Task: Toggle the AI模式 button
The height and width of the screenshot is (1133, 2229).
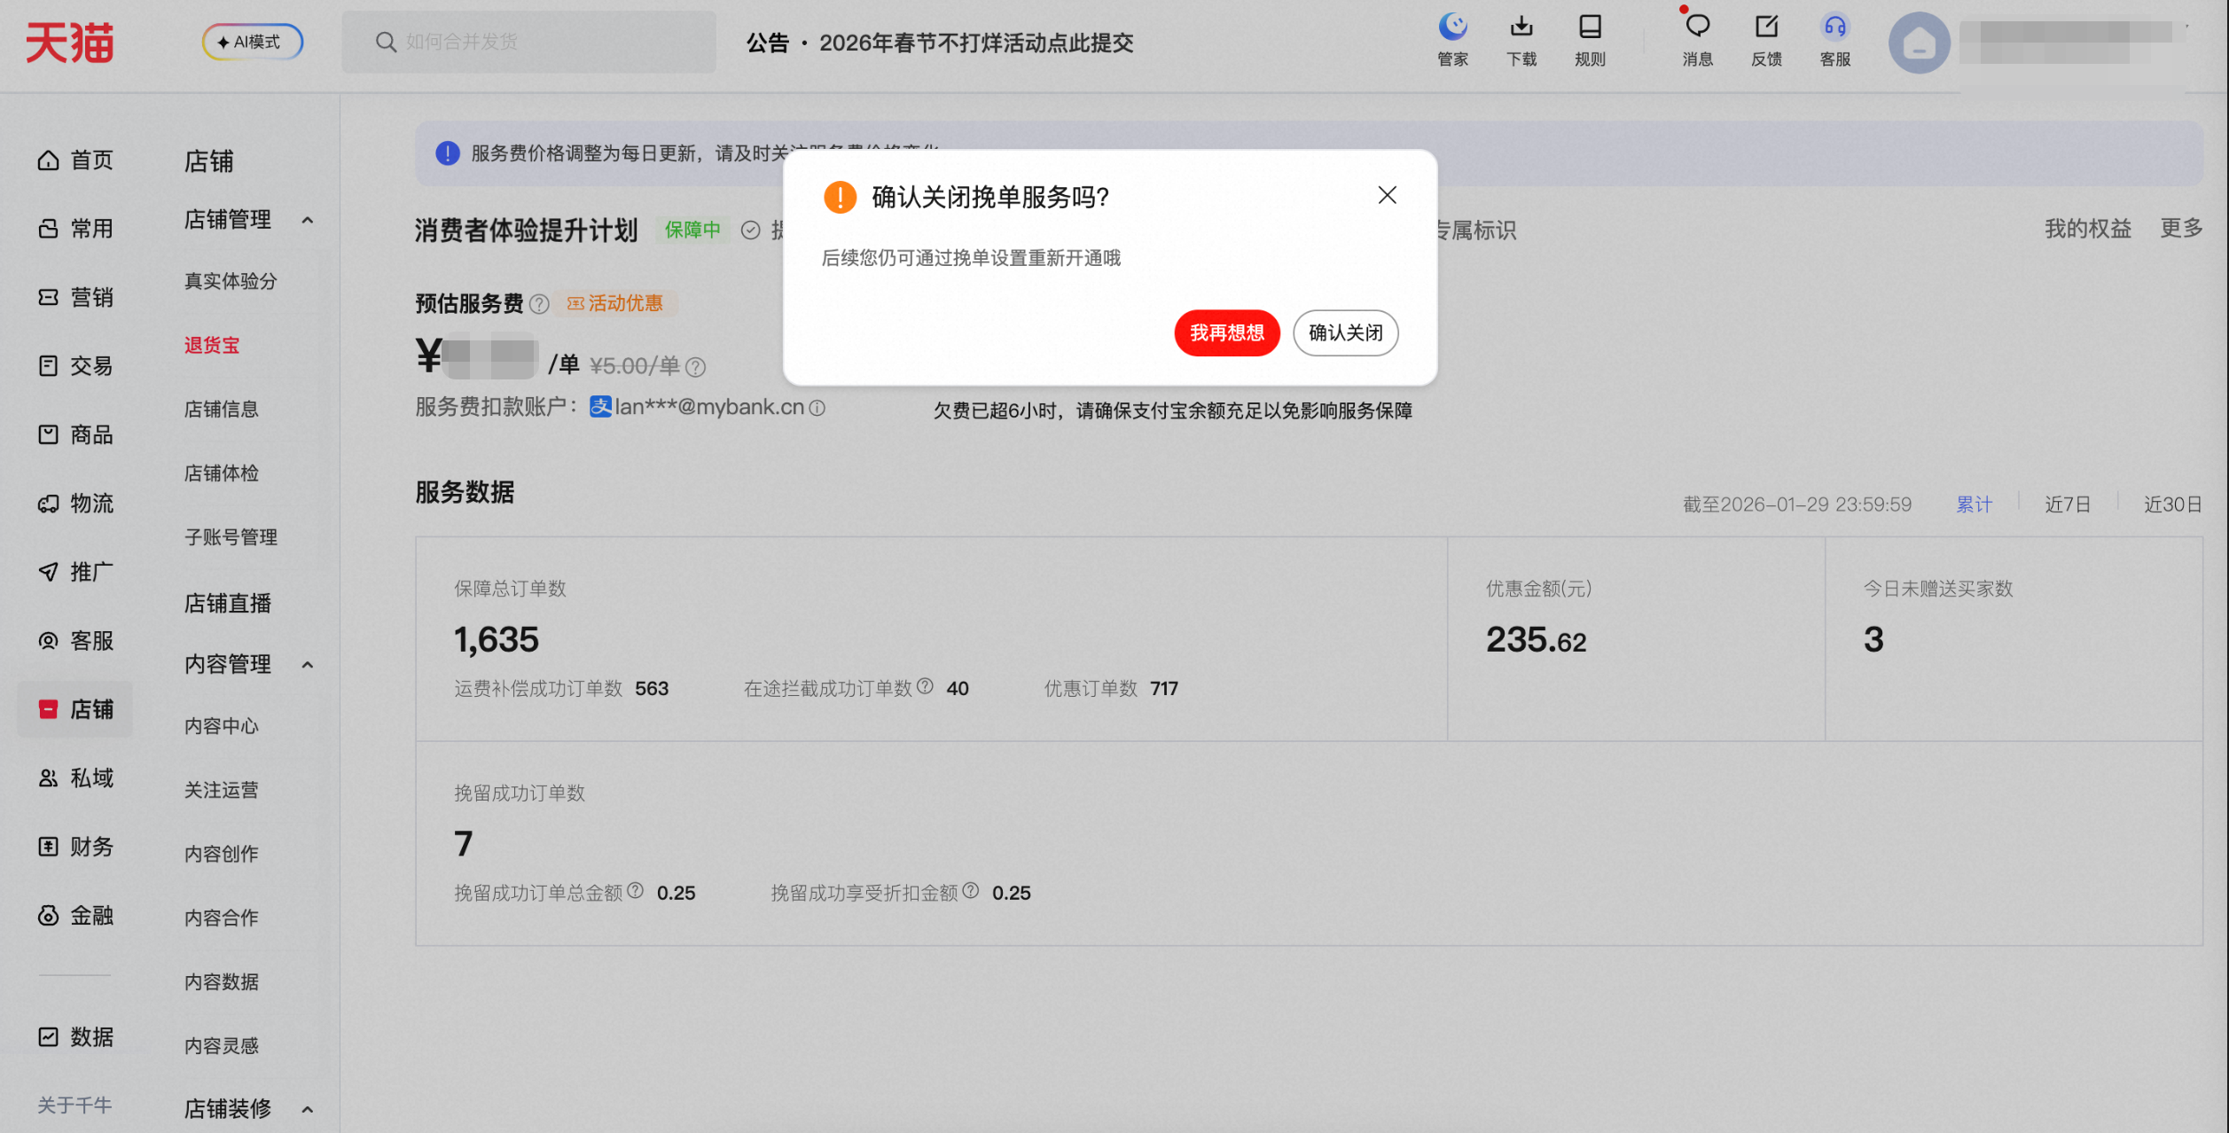Action: (x=253, y=42)
